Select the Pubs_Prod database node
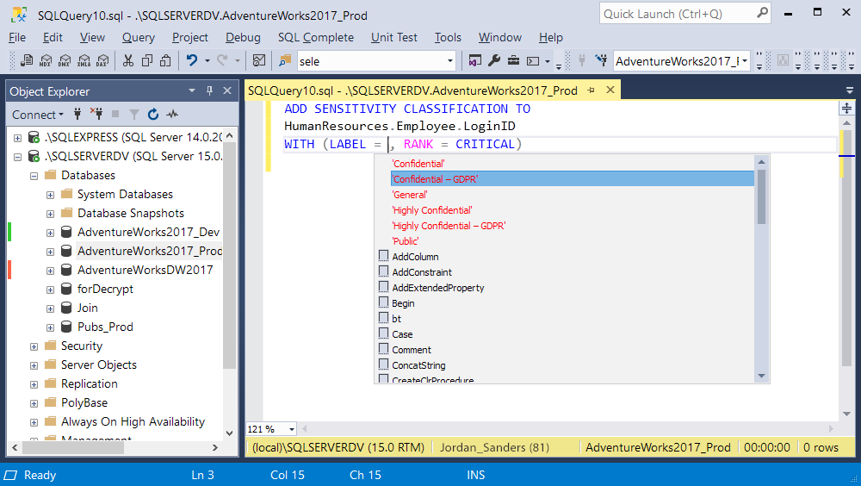The width and height of the screenshot is (861, 486). pos(105,327)
